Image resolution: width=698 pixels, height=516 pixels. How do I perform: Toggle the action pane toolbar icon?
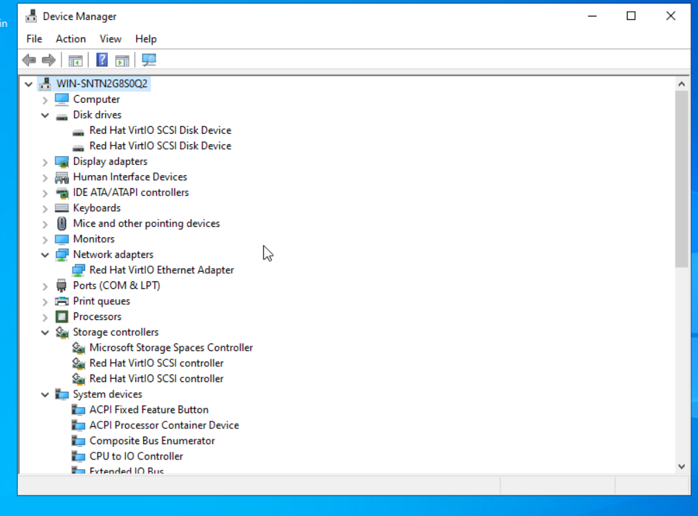pos(122,60)
